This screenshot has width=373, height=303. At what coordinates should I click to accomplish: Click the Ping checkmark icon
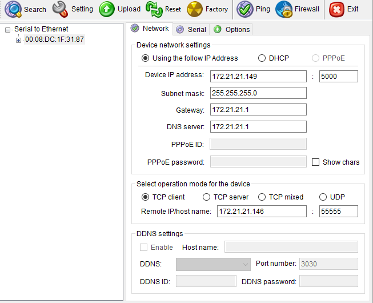(245, 9)
